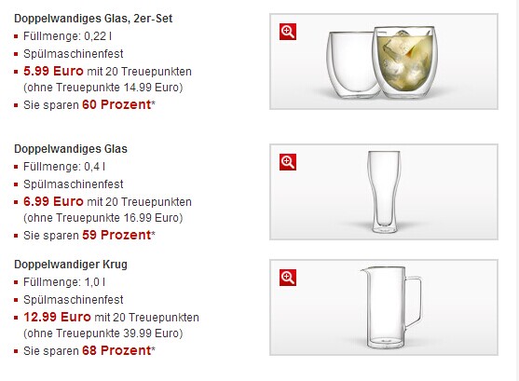Click the red '5.99 Euro' price
519x381 pixels.
pyautogui.click(x=53, y=71)
